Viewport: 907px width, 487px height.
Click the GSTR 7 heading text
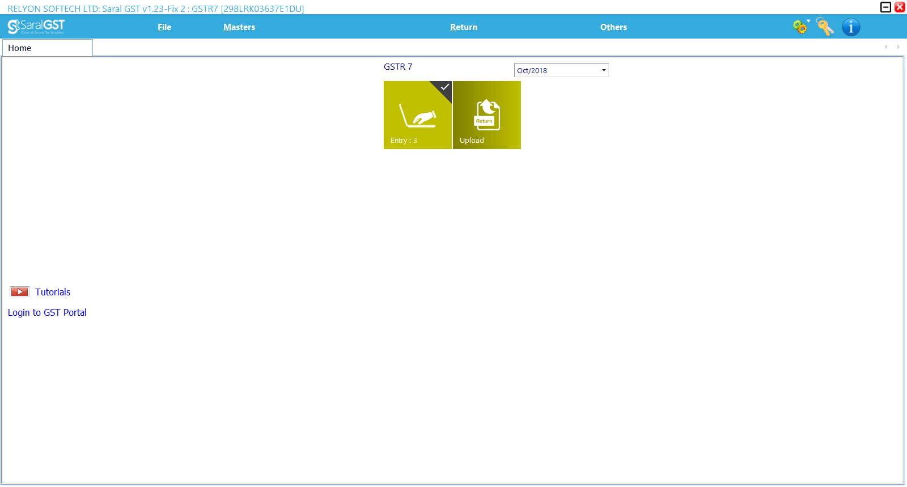click(x=398, y=67)
